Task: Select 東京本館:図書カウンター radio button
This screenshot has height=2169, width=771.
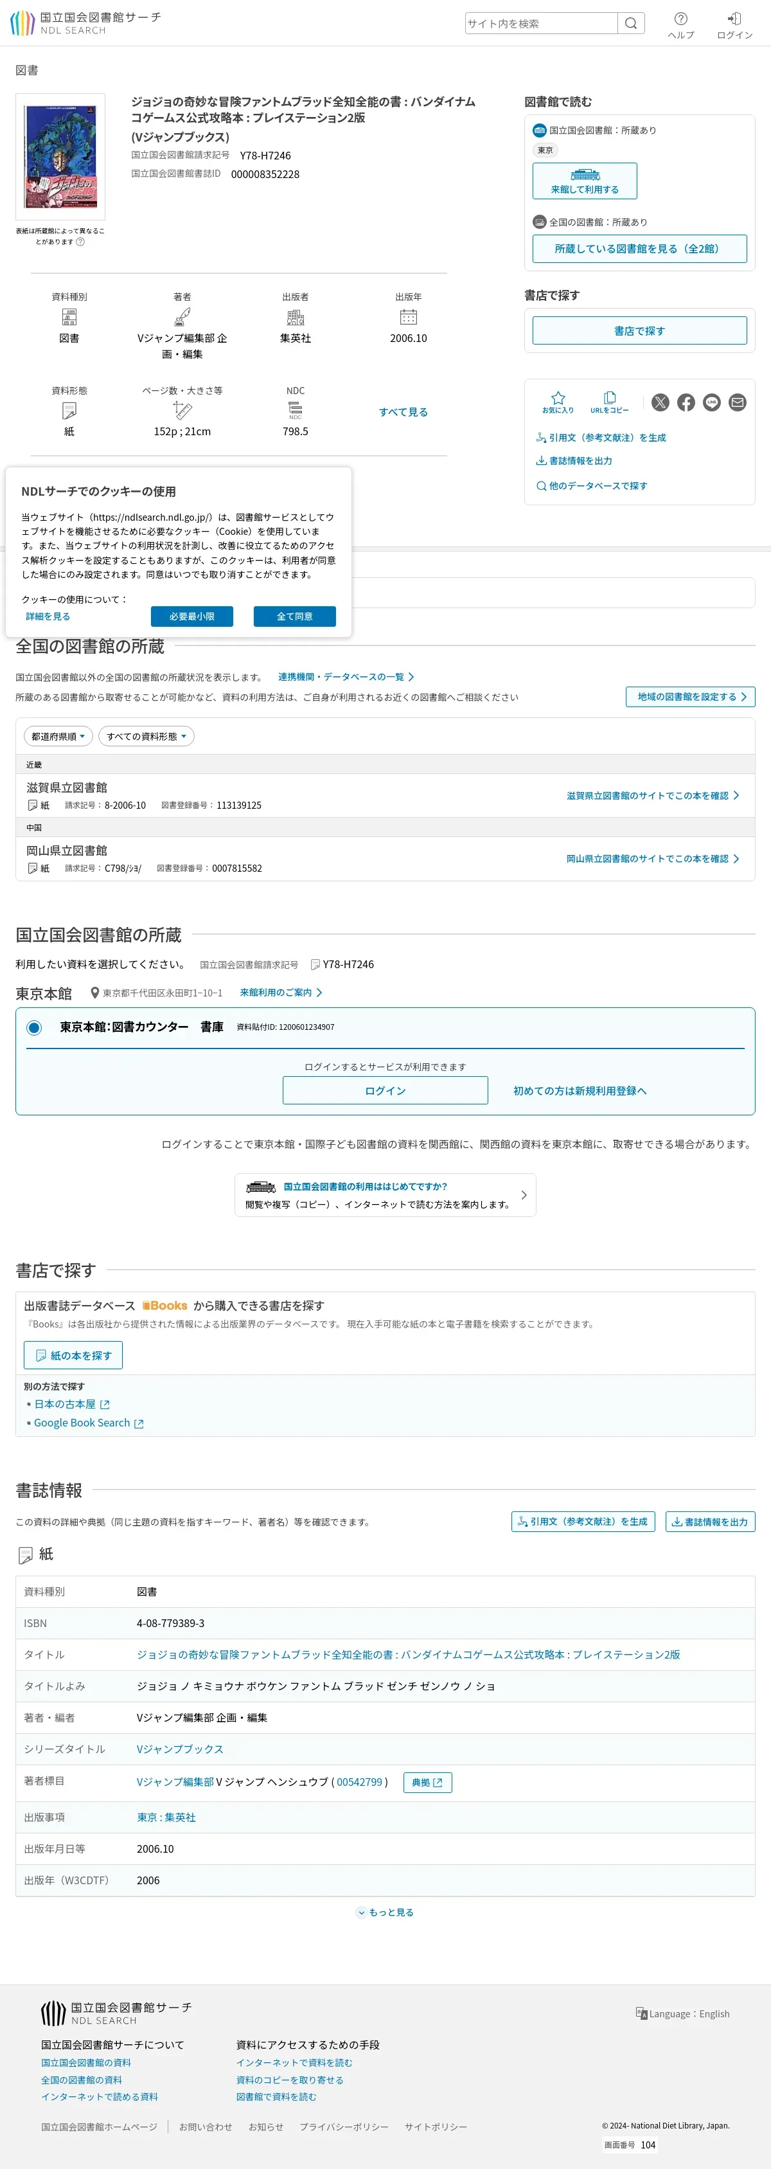Action: coord(33,1027)
